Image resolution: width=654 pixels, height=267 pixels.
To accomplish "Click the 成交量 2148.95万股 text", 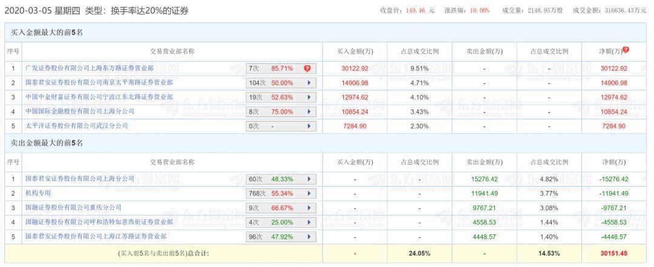I will 533,10.
